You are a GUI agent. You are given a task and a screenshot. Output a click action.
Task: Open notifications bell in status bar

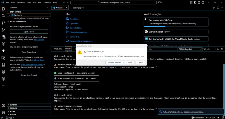[222, 118]
